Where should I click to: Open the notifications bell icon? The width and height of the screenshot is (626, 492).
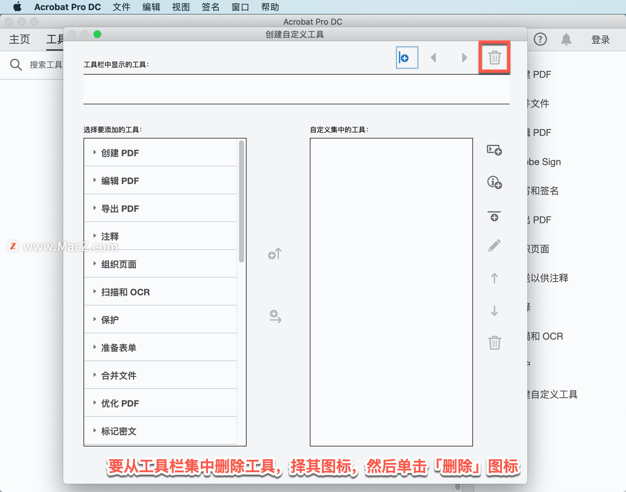click(x=566, y=39)
